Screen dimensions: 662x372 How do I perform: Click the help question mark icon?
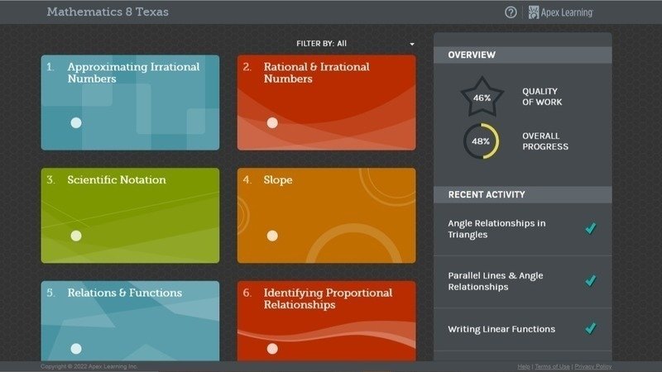[x=511, y=12]
